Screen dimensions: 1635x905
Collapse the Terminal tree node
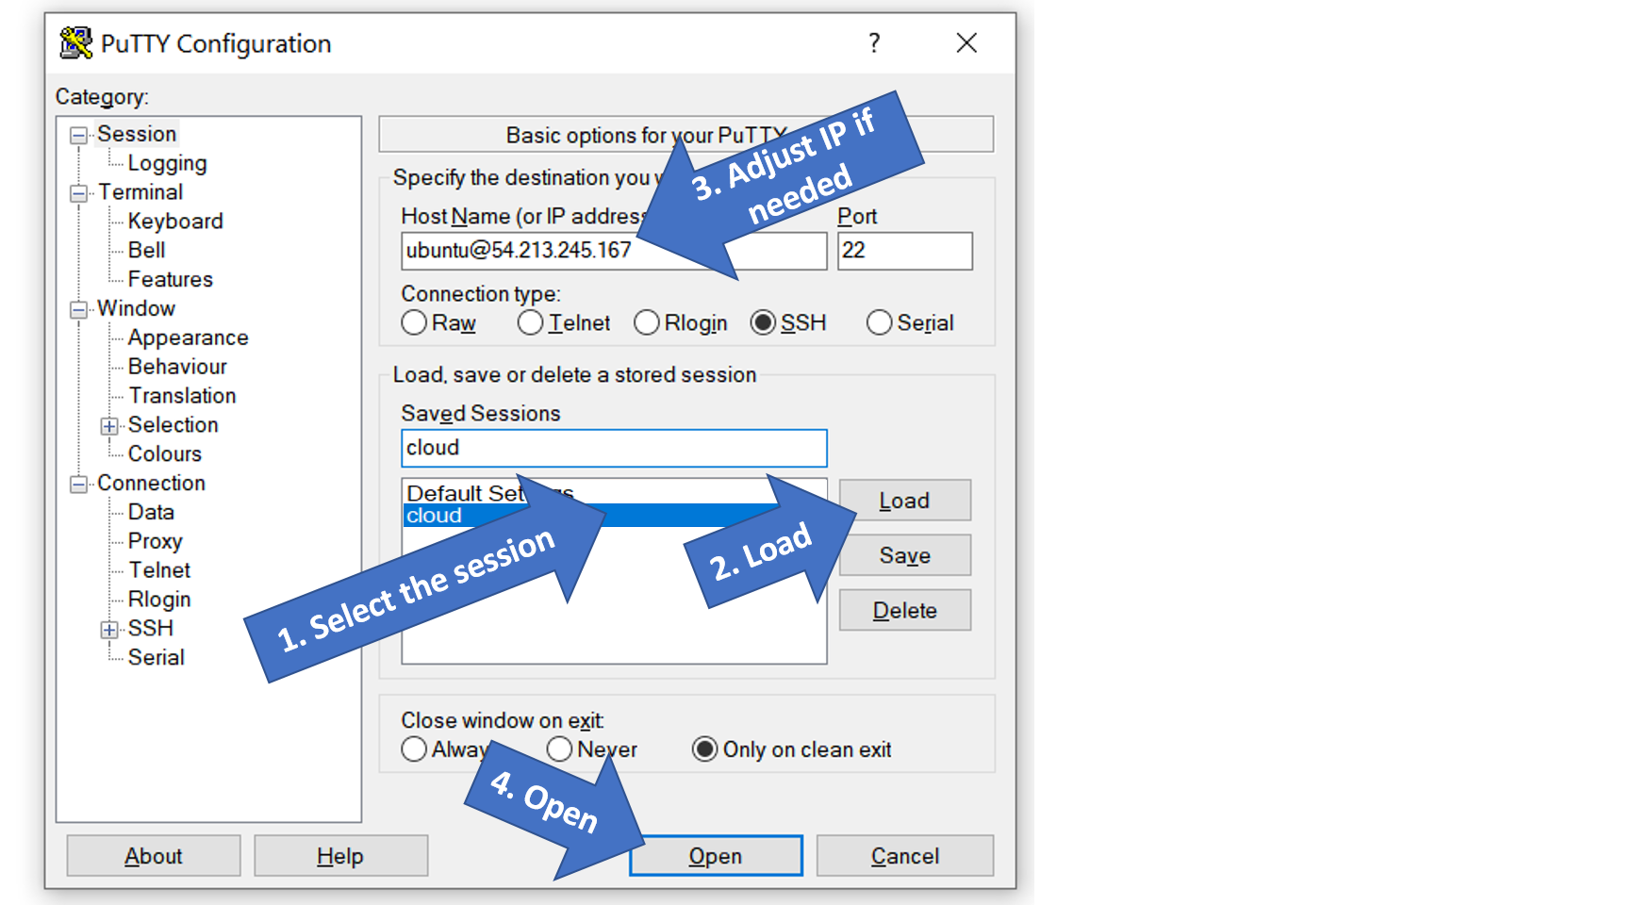point(78,193)
